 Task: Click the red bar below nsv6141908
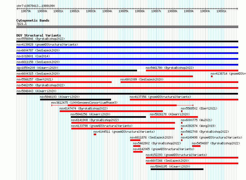123,123
